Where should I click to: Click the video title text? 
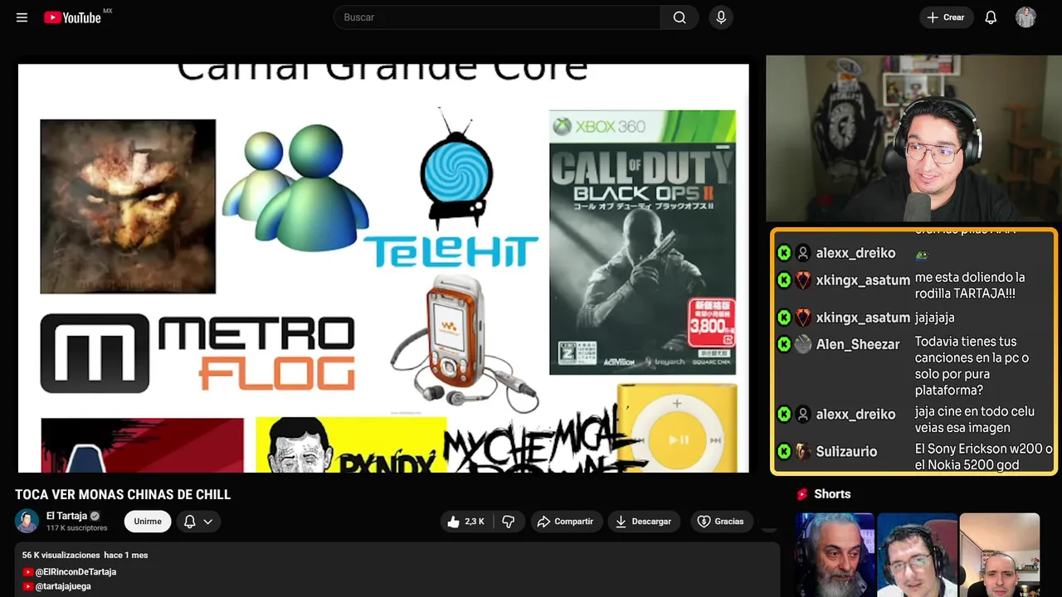pyautogui.click(x=123, y=494)
